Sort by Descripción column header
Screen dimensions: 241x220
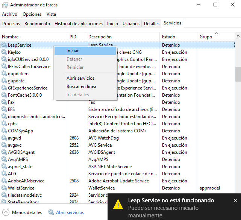point(123,37)
